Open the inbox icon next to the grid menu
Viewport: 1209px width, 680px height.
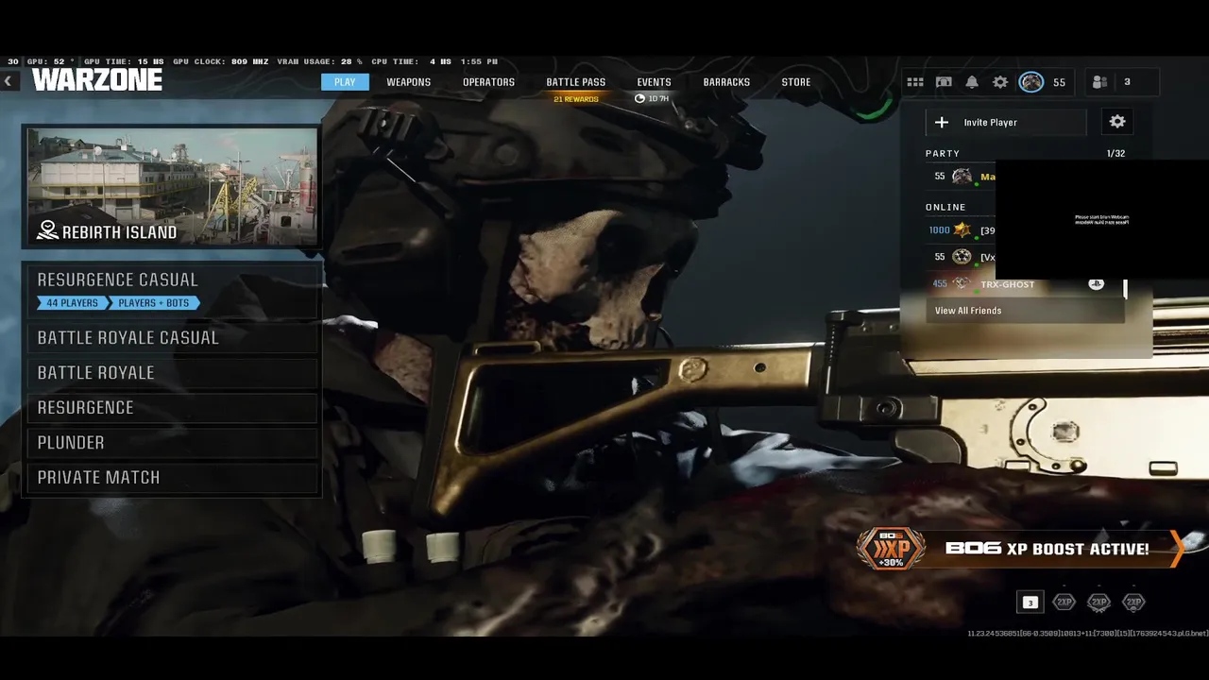coord(944,82)
